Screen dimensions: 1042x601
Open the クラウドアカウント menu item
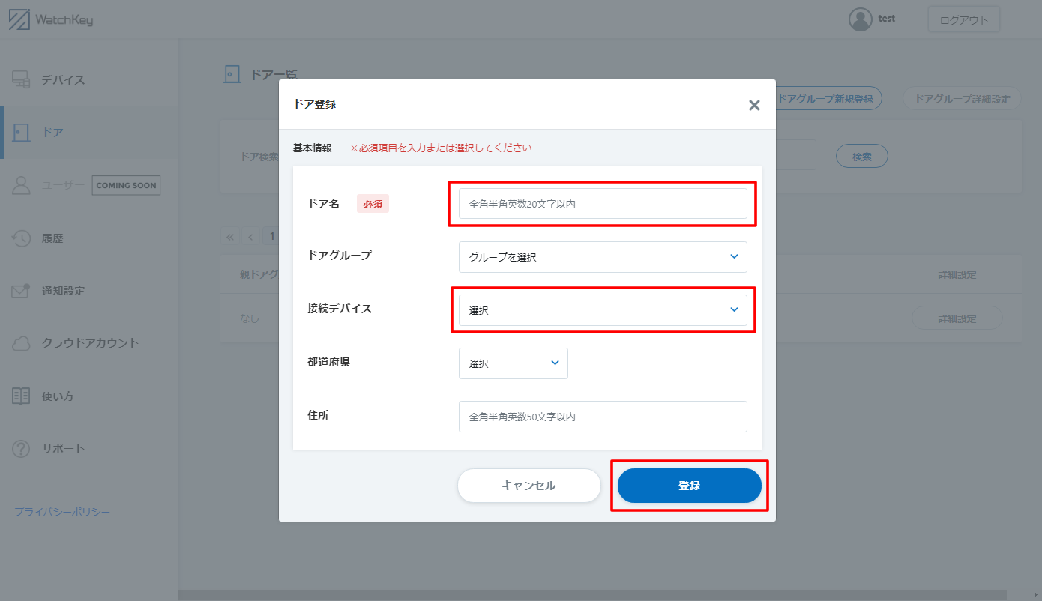point(90,343)
